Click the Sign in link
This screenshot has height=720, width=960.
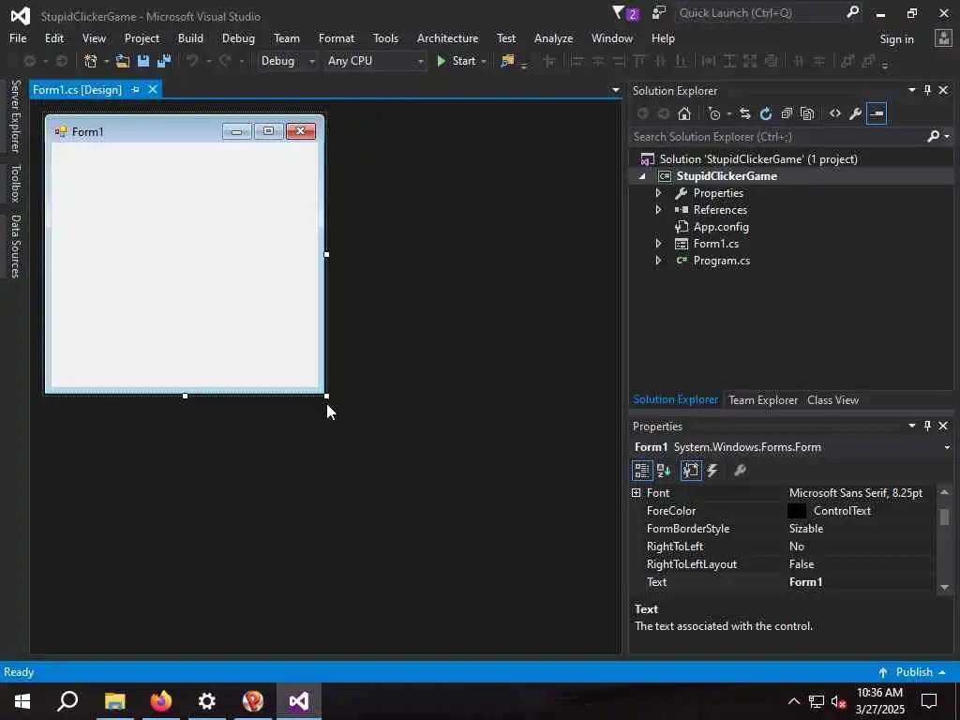(896, 38)
